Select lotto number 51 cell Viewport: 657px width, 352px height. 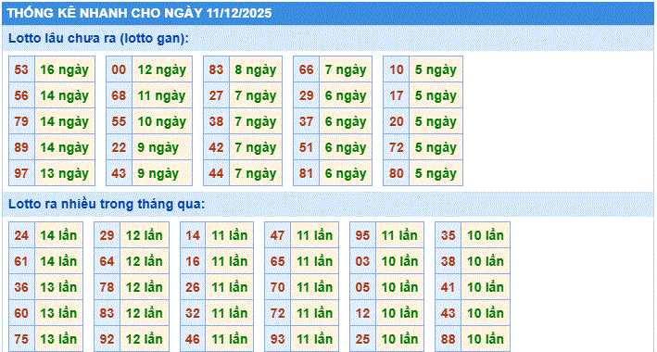(x=307, y=147)
